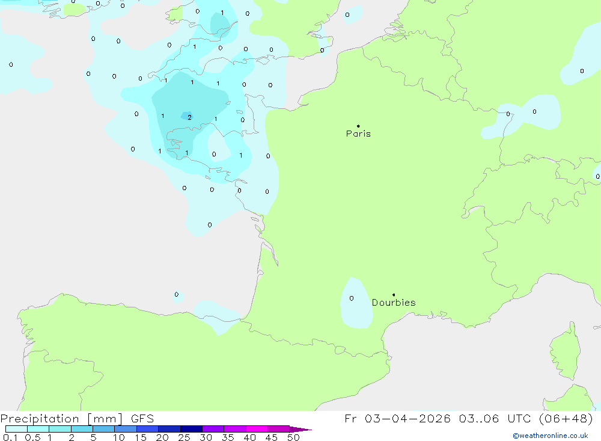
Task: Click the date 'Fr 03-04-2026' text
Action: pyautogui.click(x=397, y=418)
